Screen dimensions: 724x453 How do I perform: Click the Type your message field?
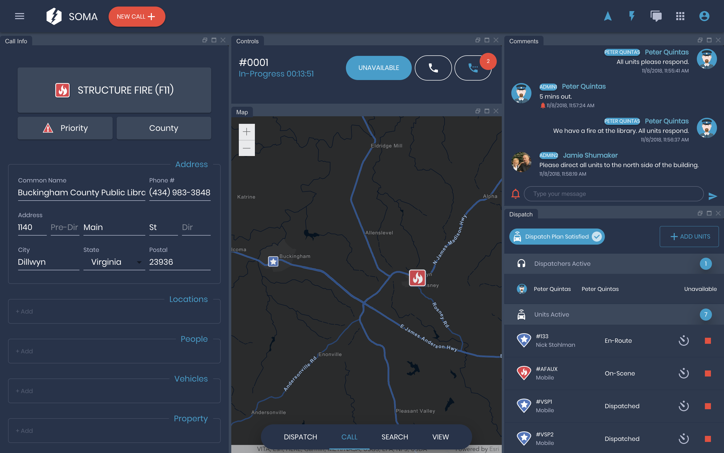613,194
